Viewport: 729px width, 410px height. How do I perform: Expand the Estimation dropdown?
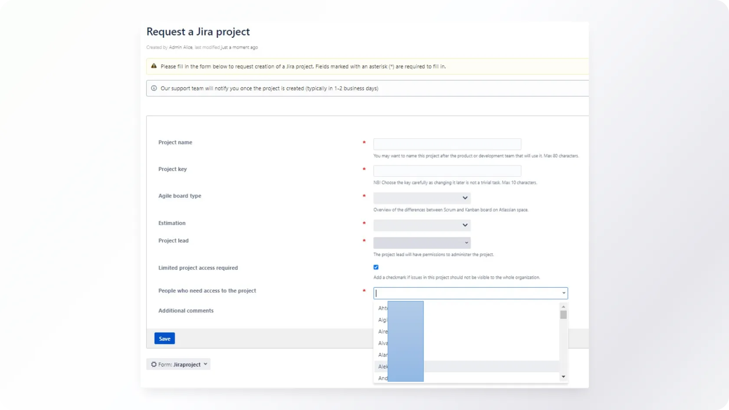[x=422, y=225]
